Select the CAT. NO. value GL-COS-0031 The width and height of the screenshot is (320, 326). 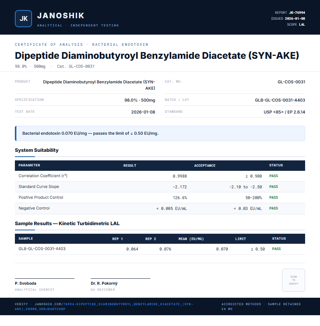pos(291,82)
